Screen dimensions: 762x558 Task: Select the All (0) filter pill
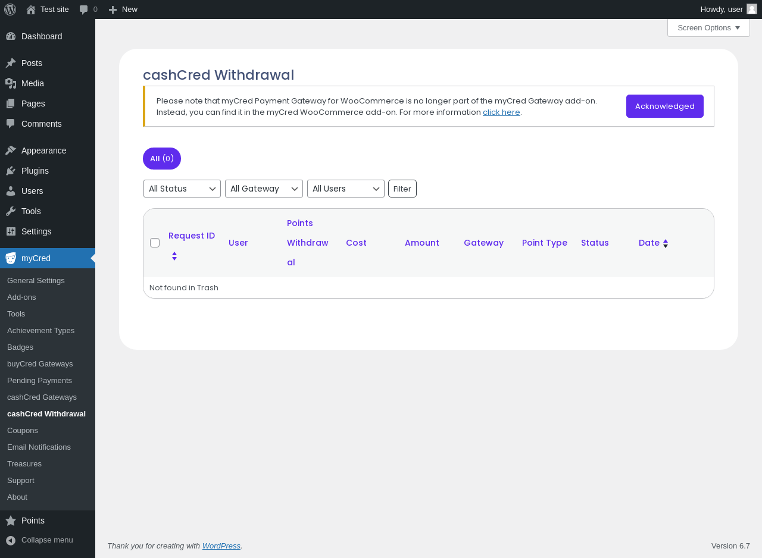pos(162,158)
